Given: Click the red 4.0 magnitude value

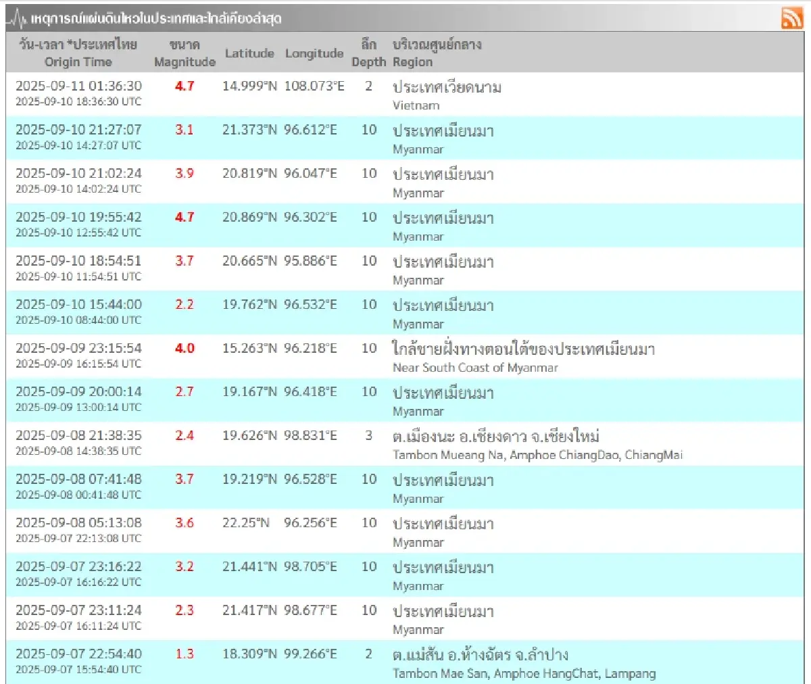Looking at the screenshot, I should 185,349.
